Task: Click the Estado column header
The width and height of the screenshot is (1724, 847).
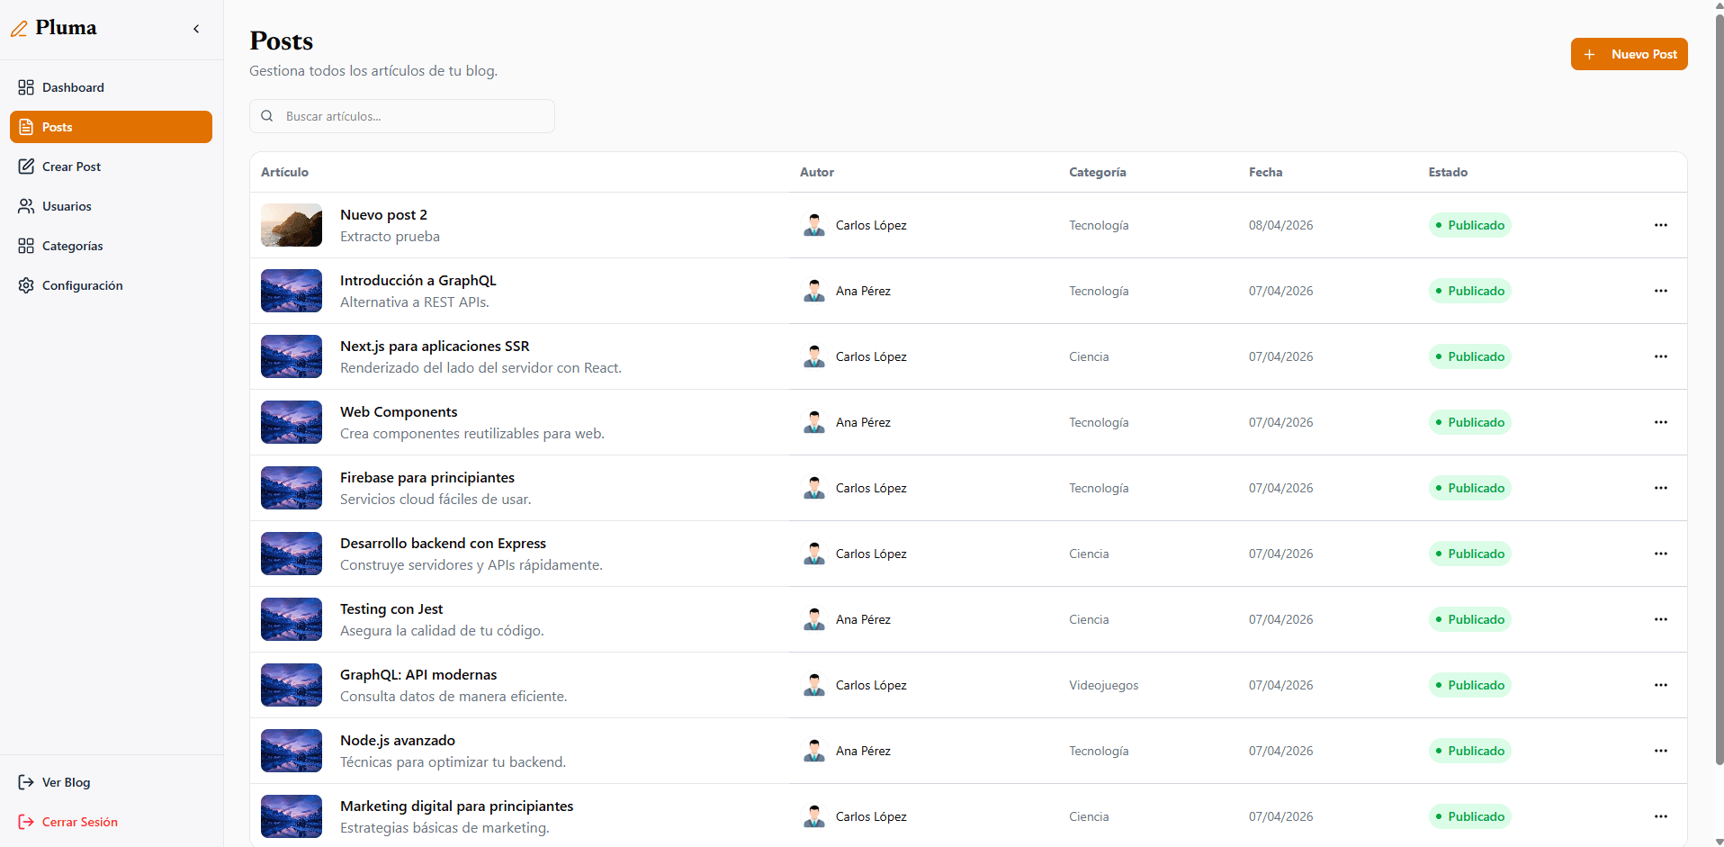Action: [x=1448, y=172]
